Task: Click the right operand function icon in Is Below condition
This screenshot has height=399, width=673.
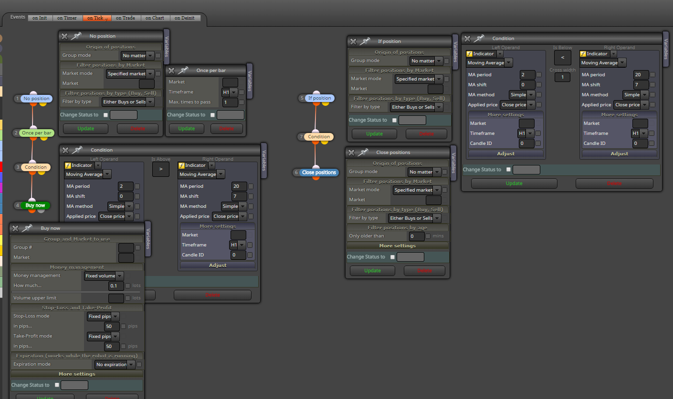Action: tap(583, 54)
